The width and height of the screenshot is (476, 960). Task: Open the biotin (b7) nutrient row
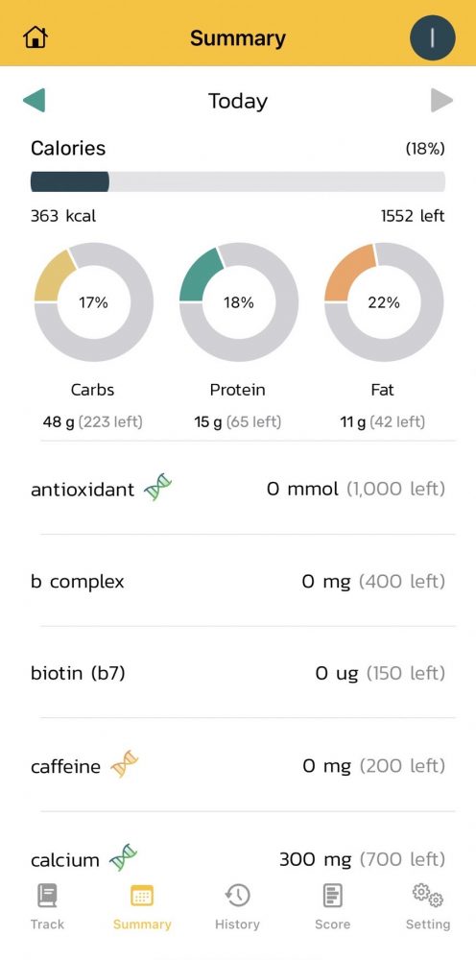(x=238, y=673)
